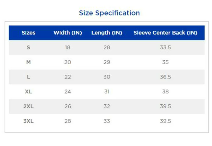
Task: Click the Sizes column header
Action: tap(29, 33)
